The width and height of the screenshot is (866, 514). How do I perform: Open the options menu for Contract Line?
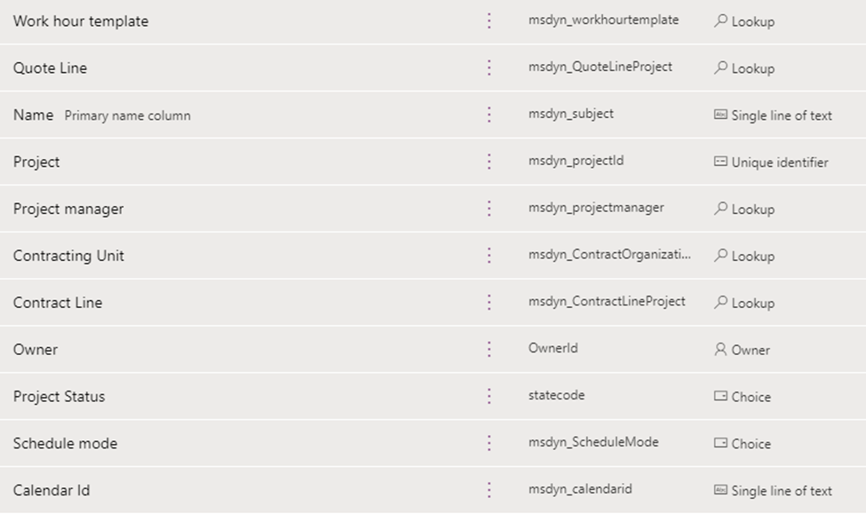coord(489,303)
